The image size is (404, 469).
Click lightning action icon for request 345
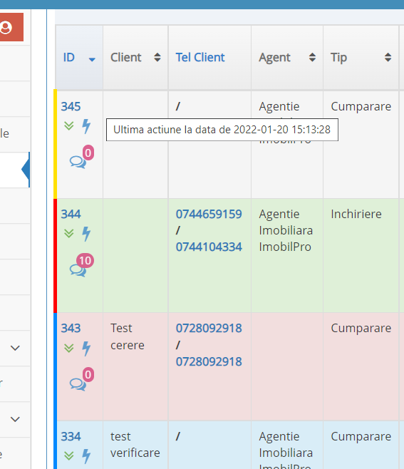(86, 126)
